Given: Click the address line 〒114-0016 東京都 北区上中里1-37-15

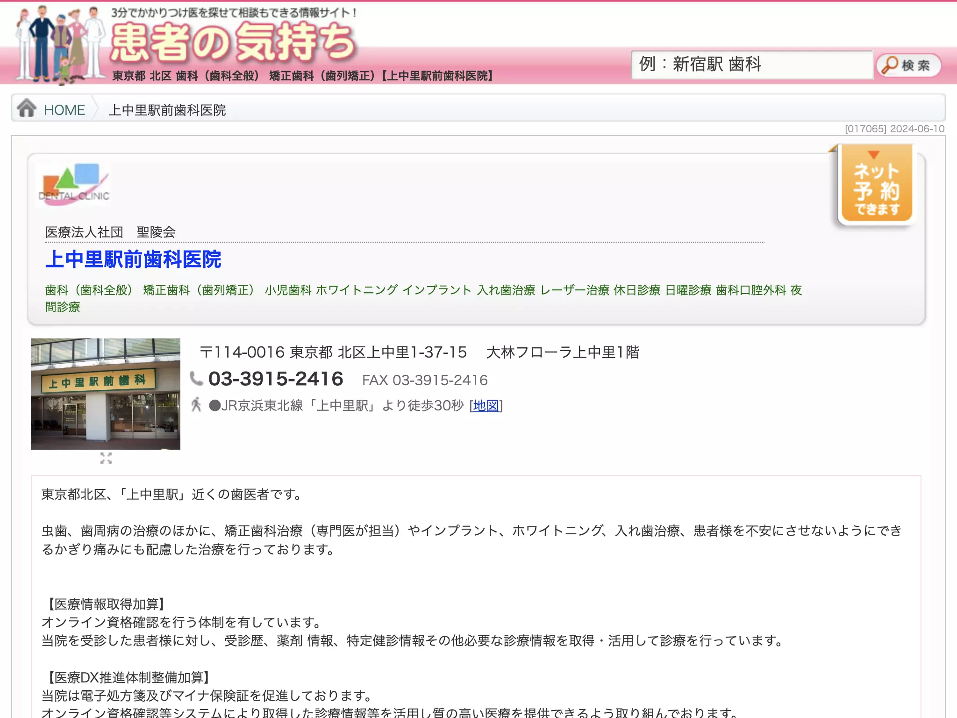Looking at the screenshot, I should click(x=333, y=352).
